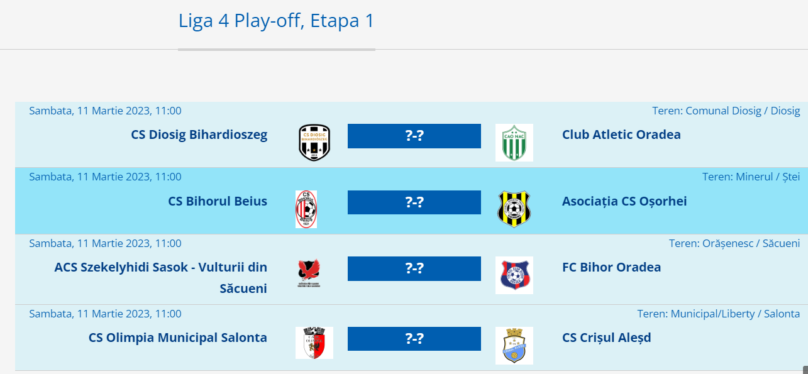Open the CS Diosig Bihardioszeg team link
This screenshot has width=808, height=374.
point(199,135)
